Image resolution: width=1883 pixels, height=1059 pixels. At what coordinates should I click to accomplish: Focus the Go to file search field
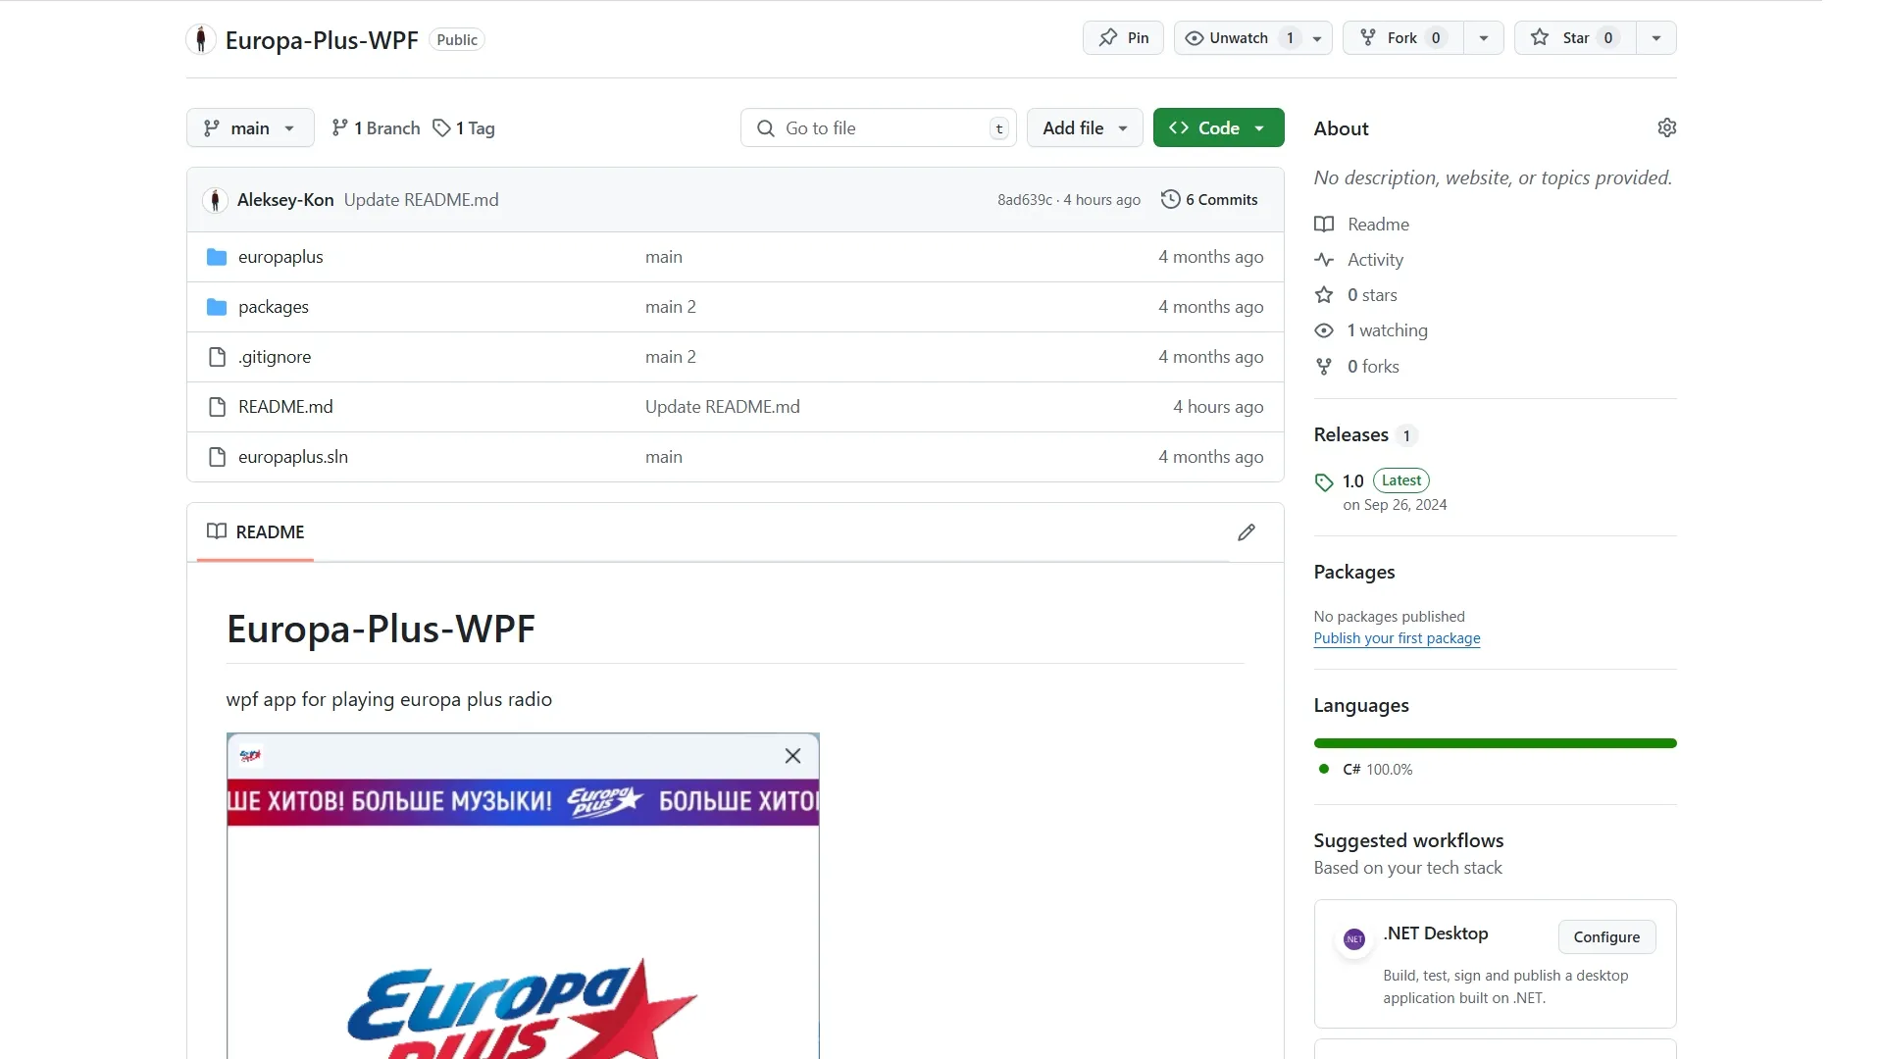pyautogui.click(x=878, y=128)
